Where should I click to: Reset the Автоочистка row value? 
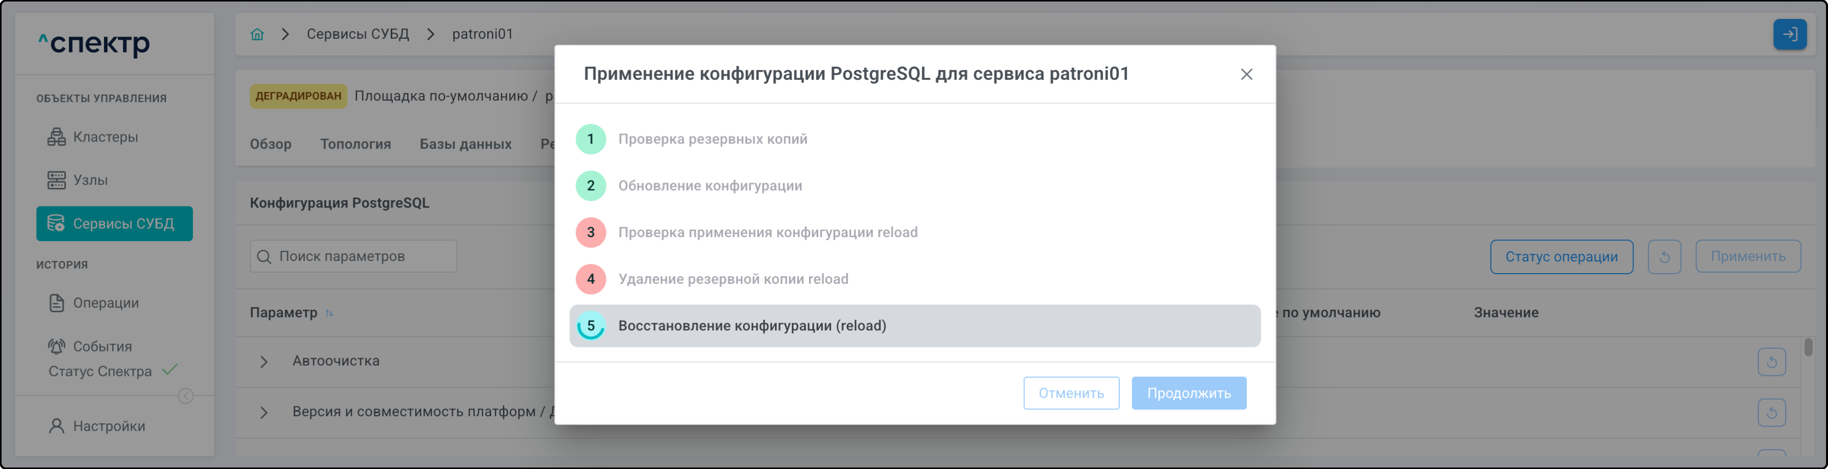pos(1771,362)
